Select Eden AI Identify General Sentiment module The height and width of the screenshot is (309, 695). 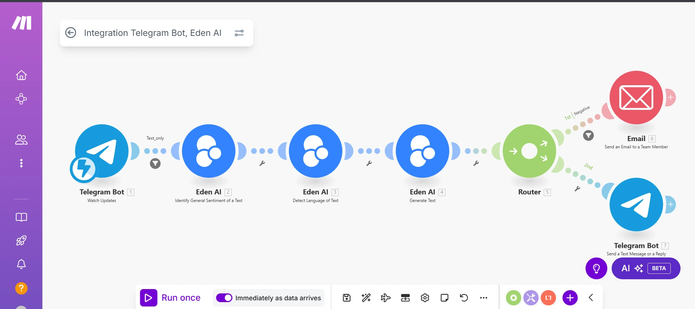[209, 151]
